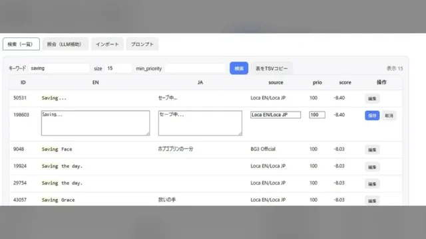Click the JA textarea with セーブ中...
Image resolution: width=426 pixels, height=239 pixels.
tap(200, 123)
